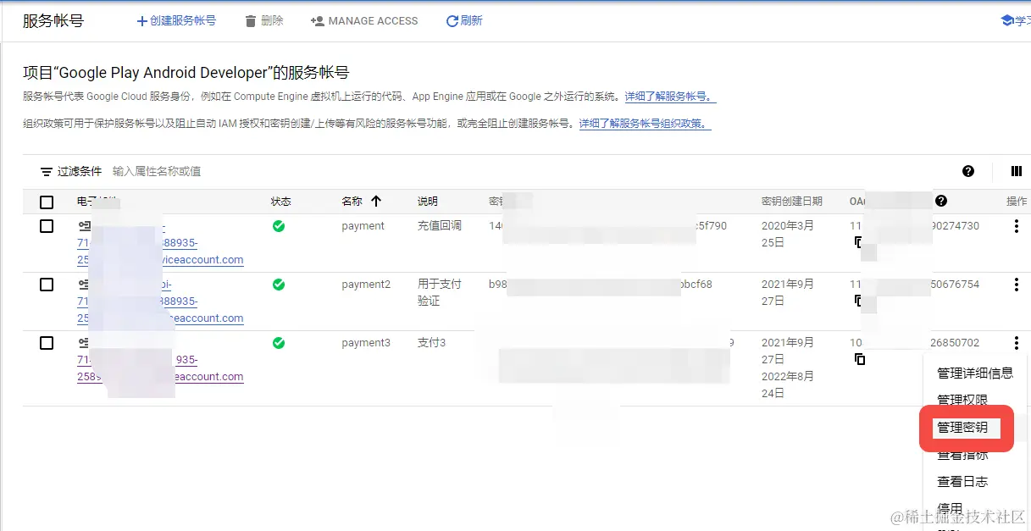Click the green status check for payment2
1031x531 pixels.
point(279,285)
